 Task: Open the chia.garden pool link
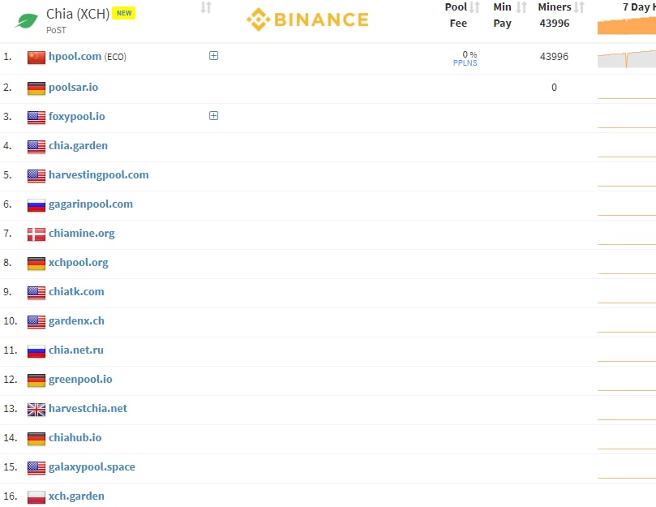pyautogui.click(x=78, y=146)
